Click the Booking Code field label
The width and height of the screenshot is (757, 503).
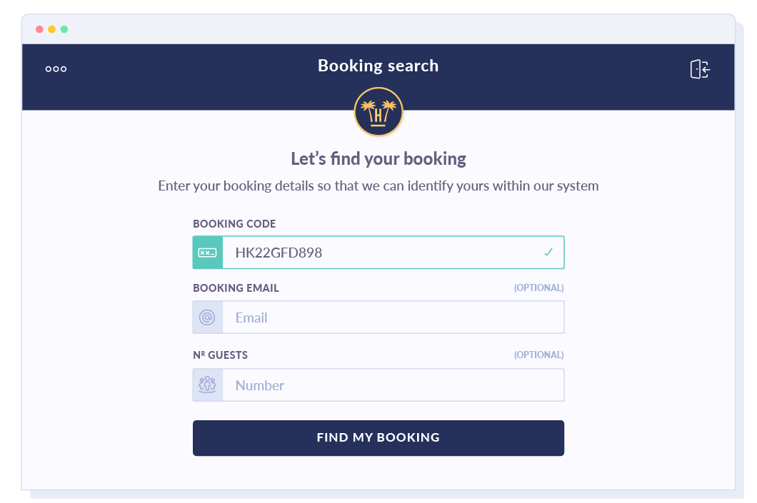pyautogui.click(x=234, y=224)
